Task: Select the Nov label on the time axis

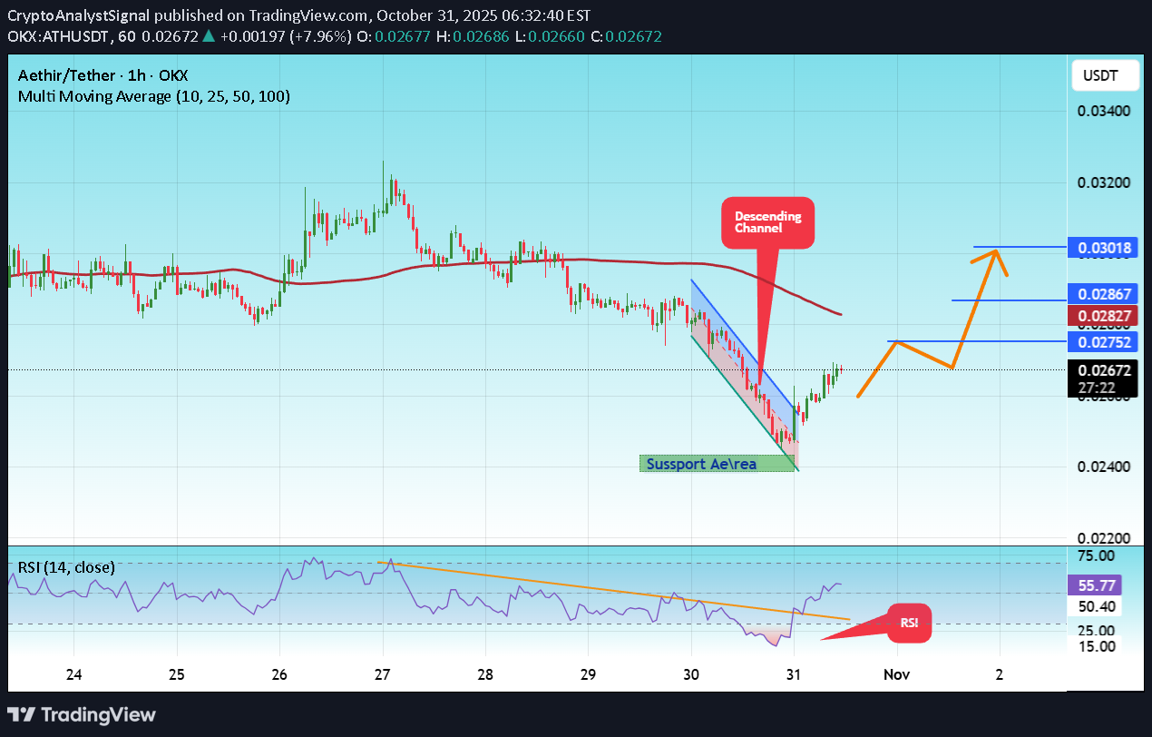Action: click(x=896, y=674)
